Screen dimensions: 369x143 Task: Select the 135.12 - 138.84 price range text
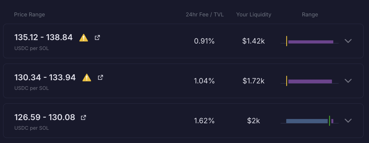pos(43,37)
